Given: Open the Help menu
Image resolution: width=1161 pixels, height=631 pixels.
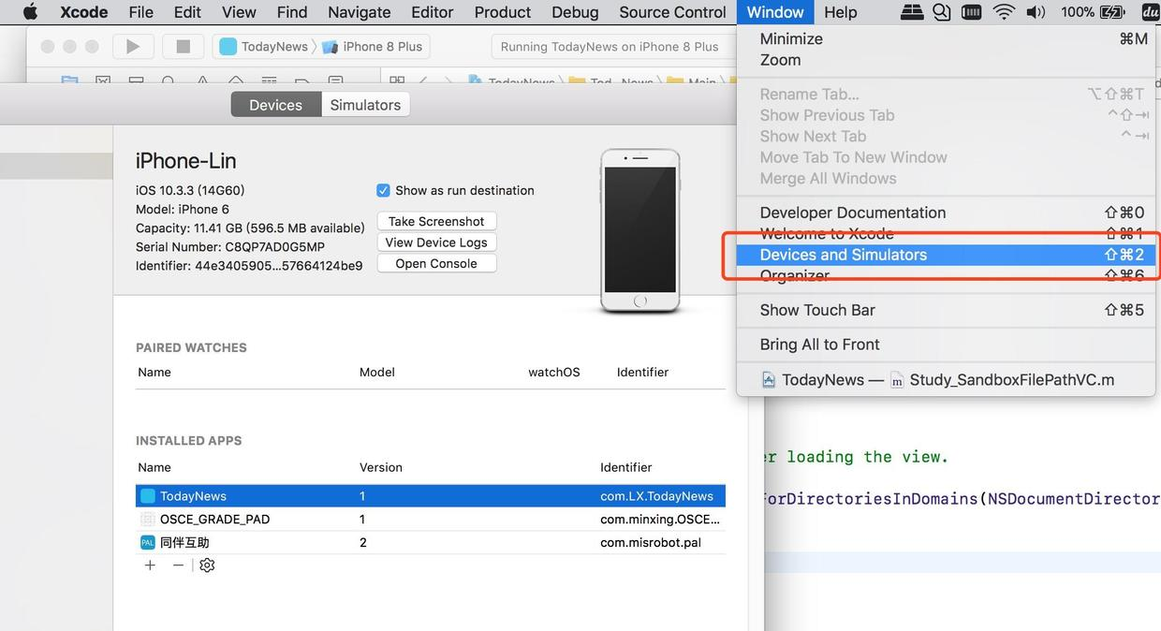Looking at the screenshot, I should pos(841,12).
